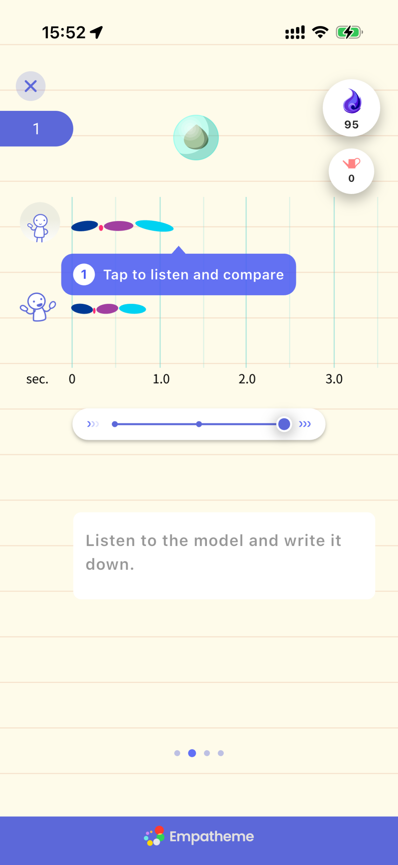Tap the seed bubble icon
Viewport: 398px width, 865px height.
[x=196, y=138]
